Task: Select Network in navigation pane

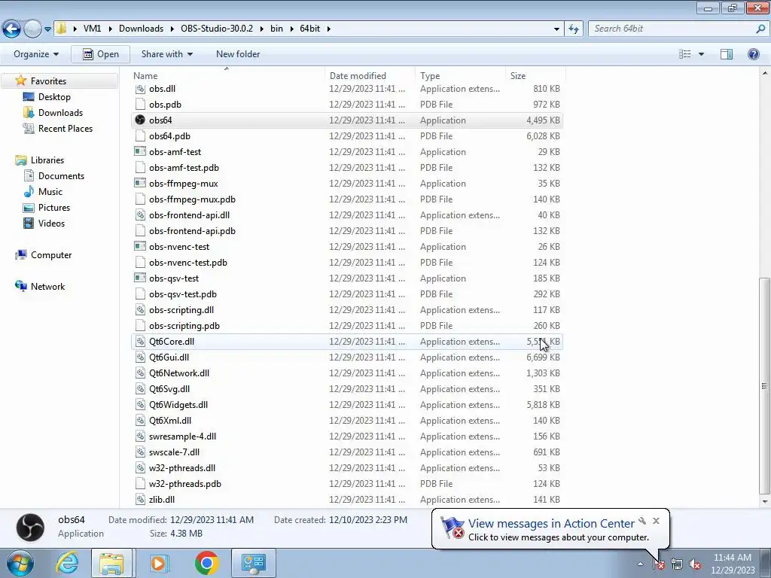Action: [47, 287]
